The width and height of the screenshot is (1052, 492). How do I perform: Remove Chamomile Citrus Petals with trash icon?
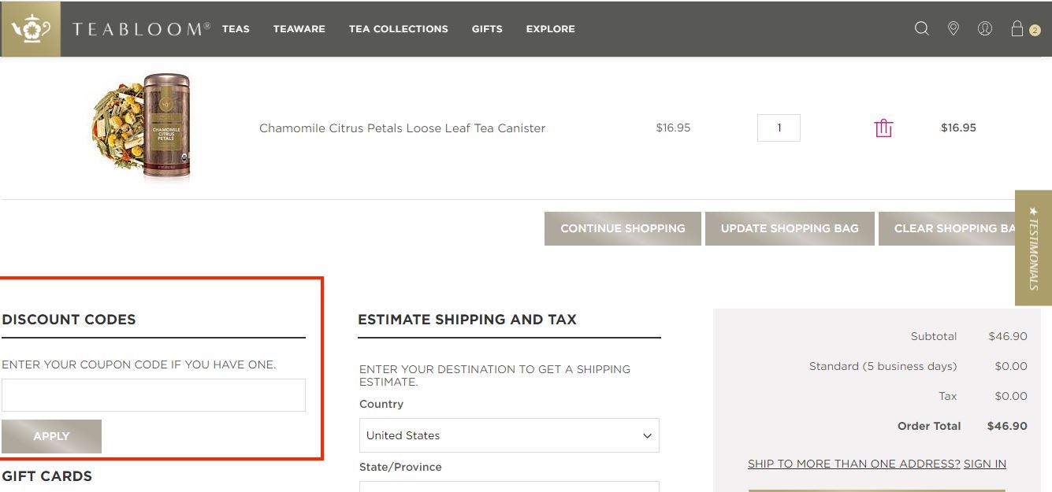coord(883,128)
